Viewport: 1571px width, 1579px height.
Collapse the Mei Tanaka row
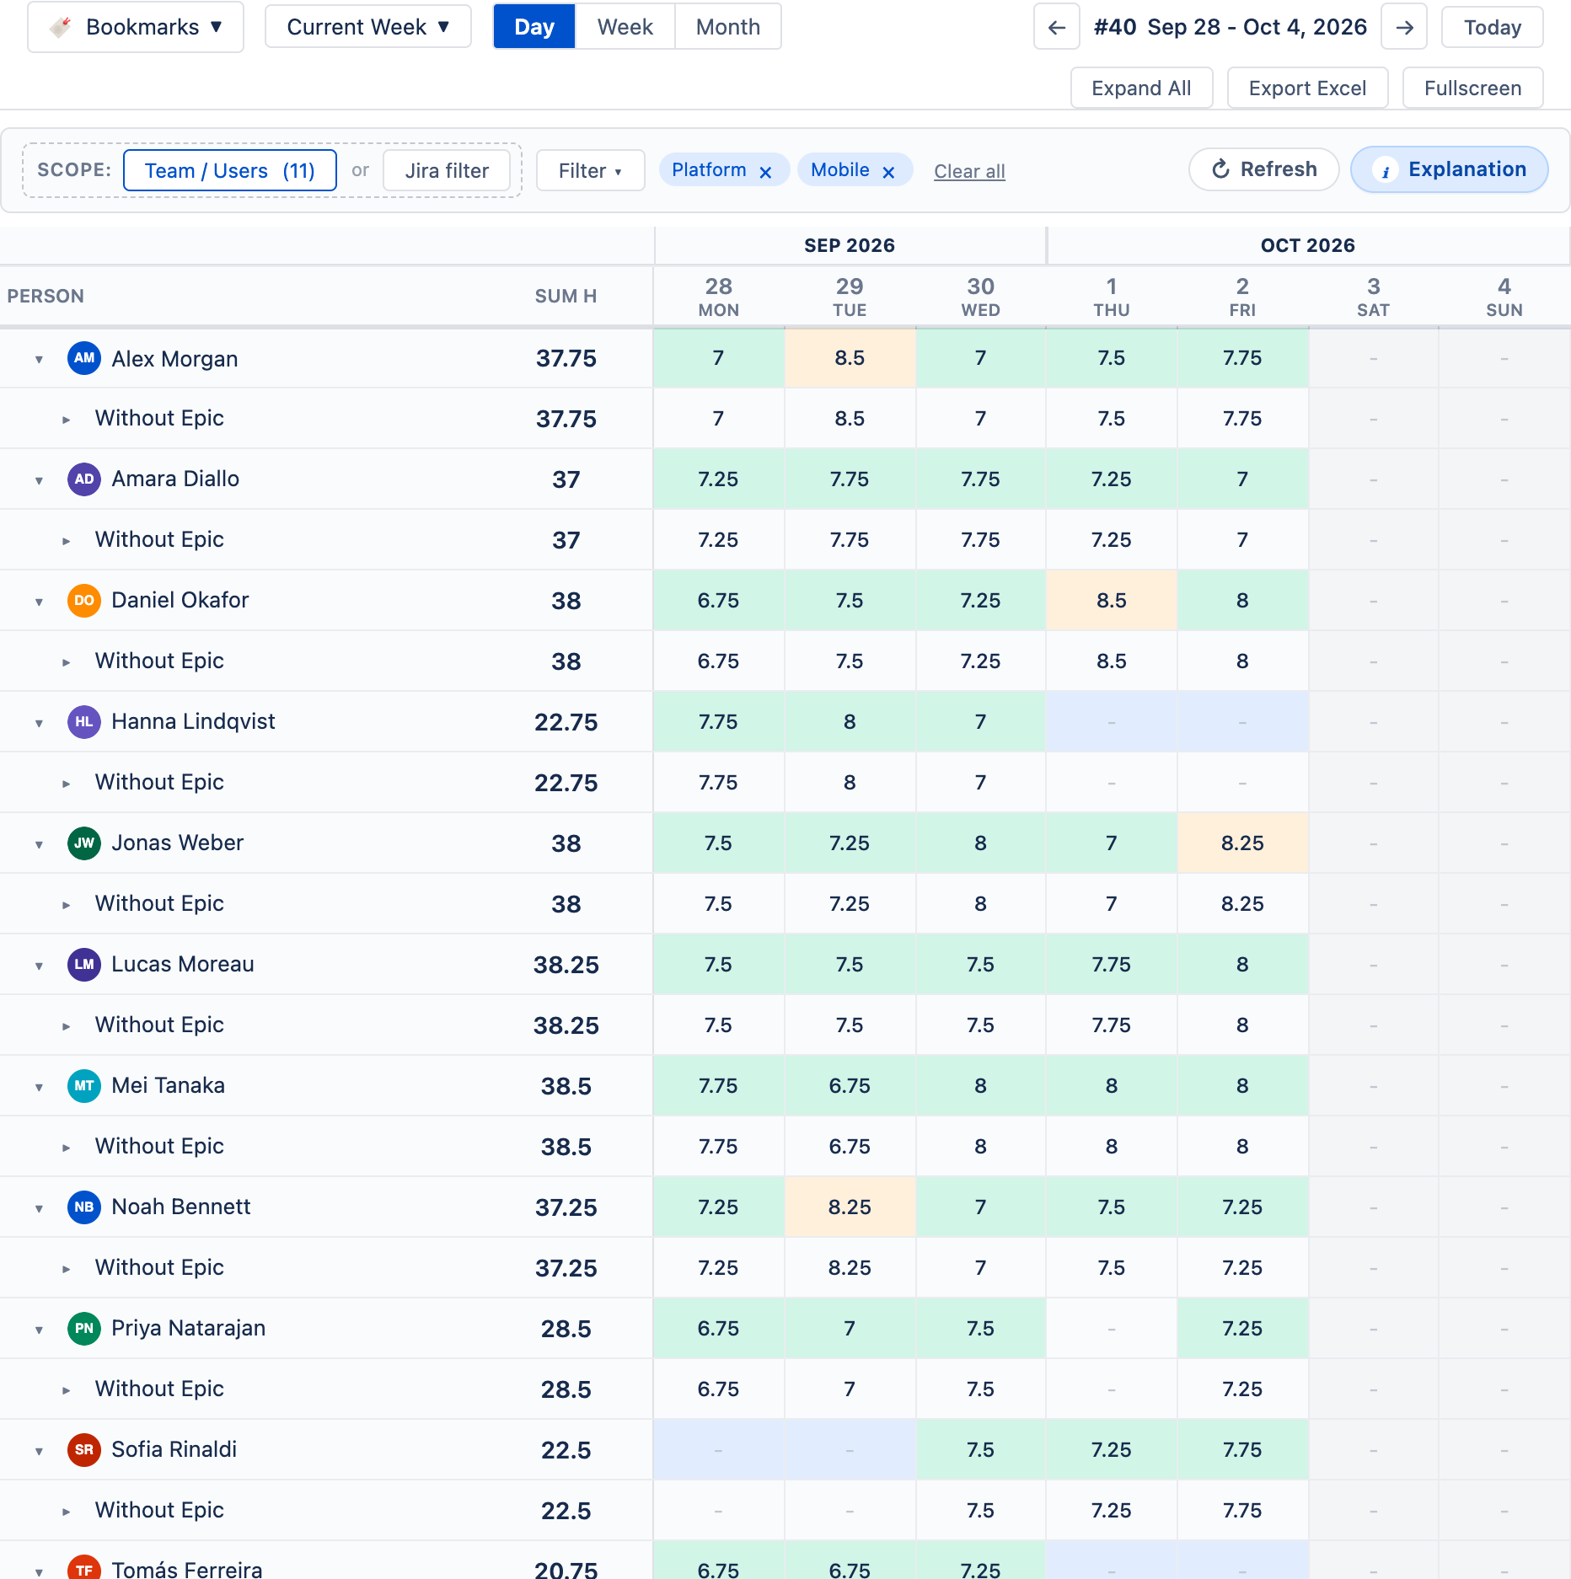[x=39, y=1088]
